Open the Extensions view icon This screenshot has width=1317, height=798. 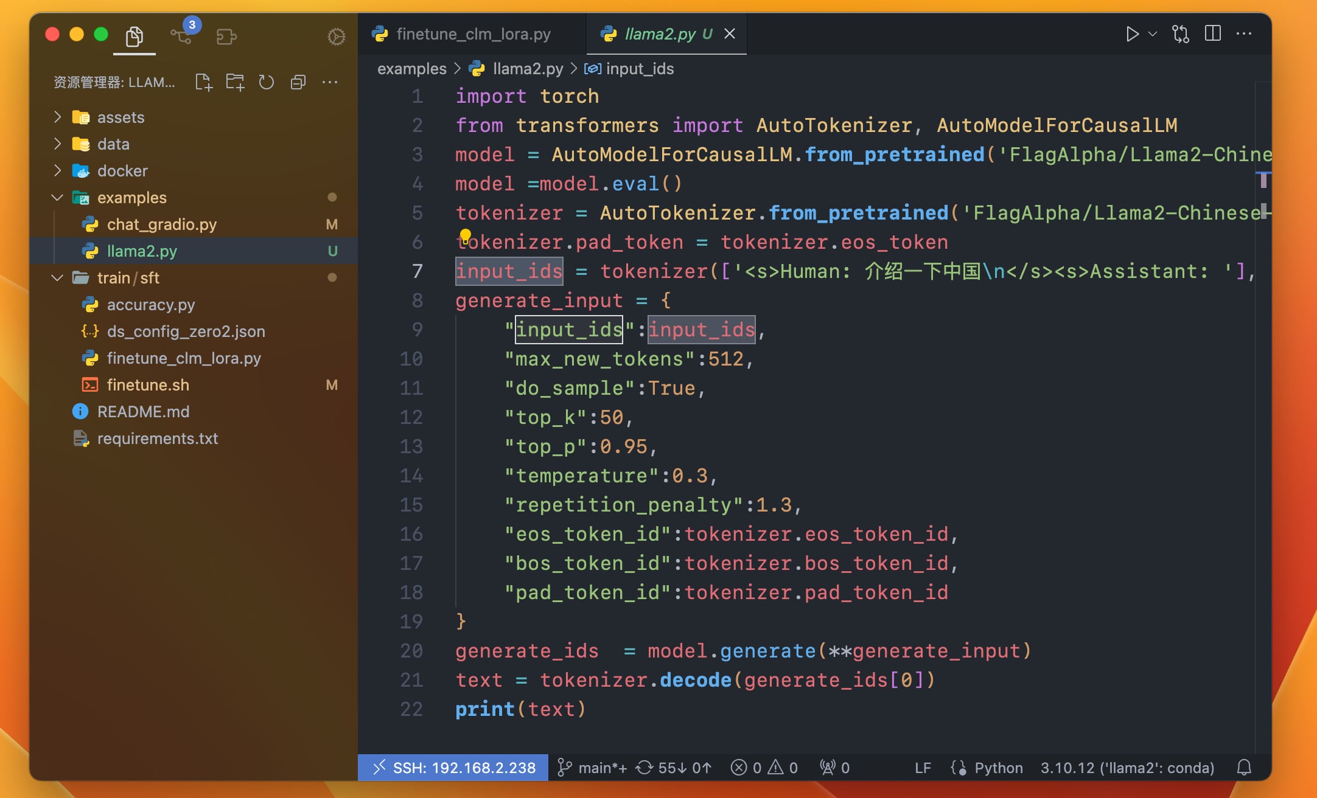[226, 36]
